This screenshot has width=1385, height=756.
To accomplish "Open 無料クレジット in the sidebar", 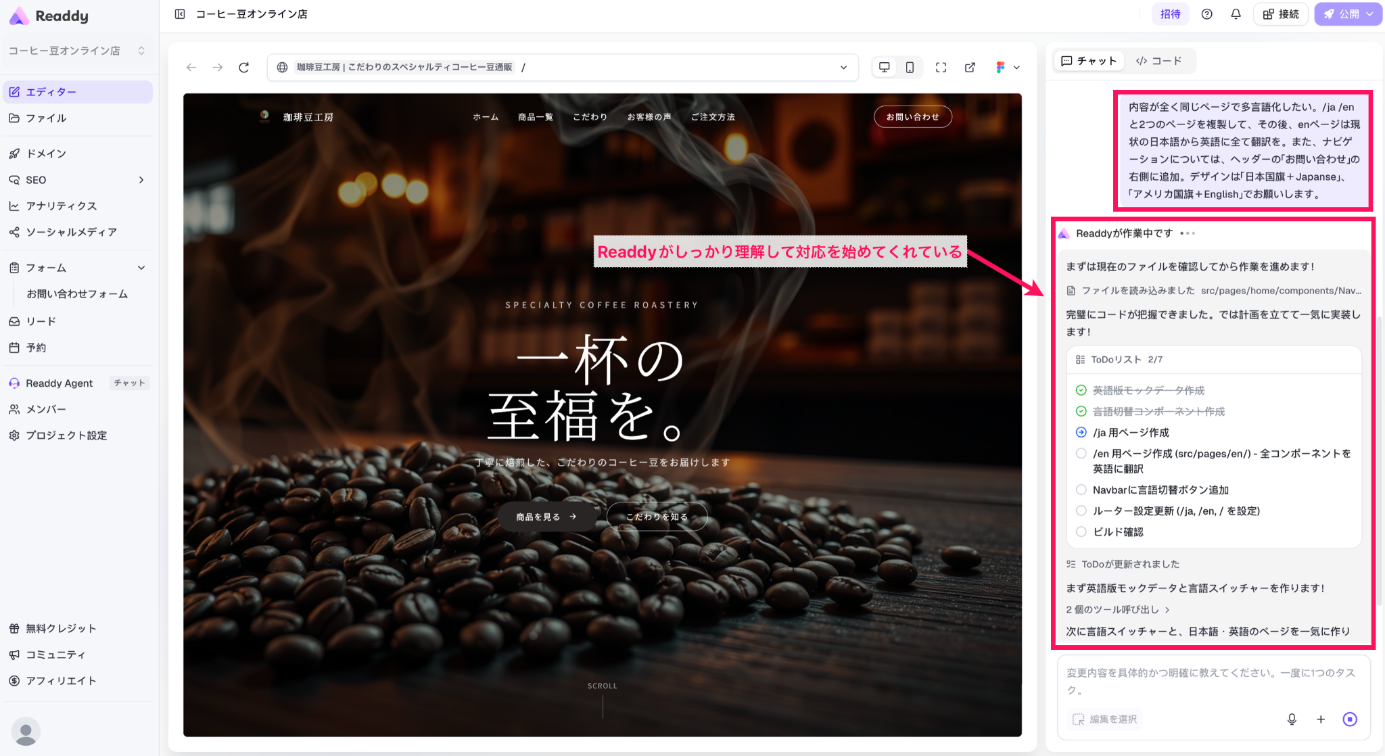I will (78, 629).
